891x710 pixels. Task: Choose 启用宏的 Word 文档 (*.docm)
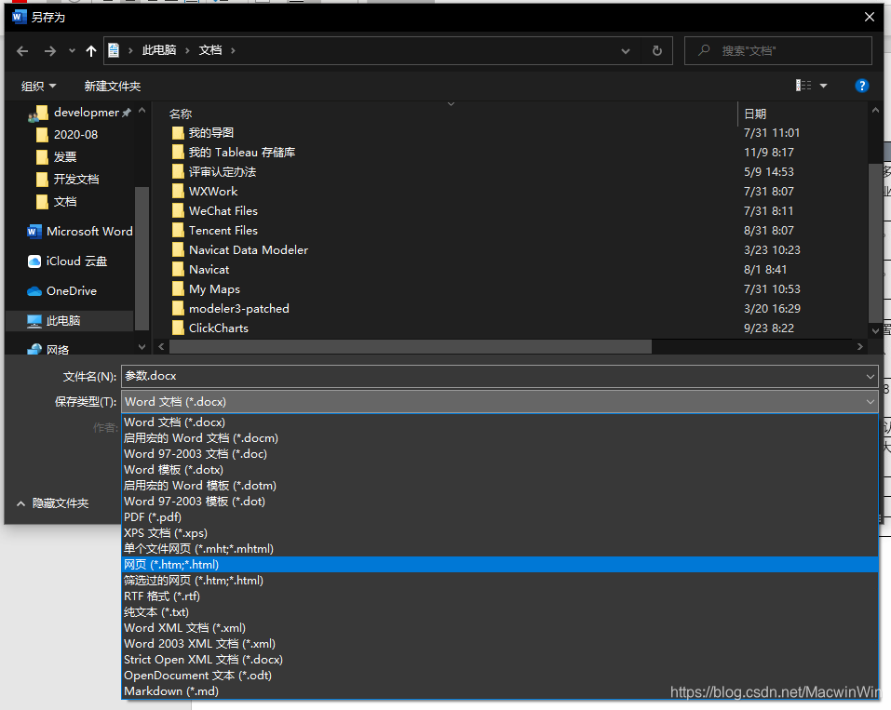(x=500, y=438)
